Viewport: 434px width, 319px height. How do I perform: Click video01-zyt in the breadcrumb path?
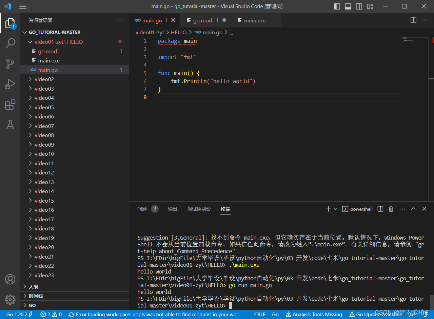[x=150, y=33]
